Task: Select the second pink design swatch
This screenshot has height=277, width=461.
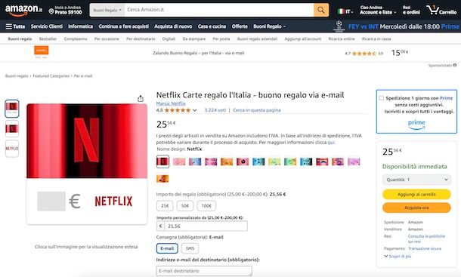Action: tap(179, 162)
